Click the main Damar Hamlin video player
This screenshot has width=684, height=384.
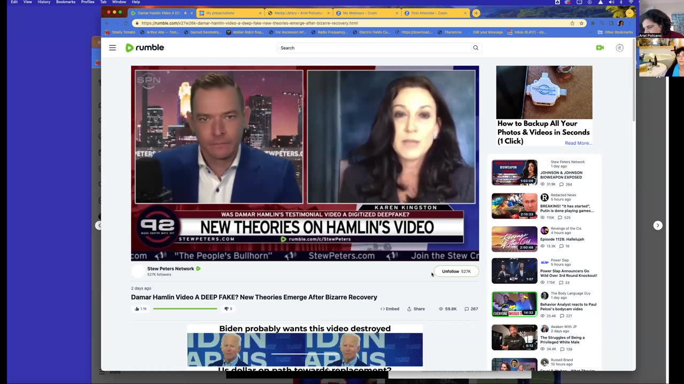305,163
